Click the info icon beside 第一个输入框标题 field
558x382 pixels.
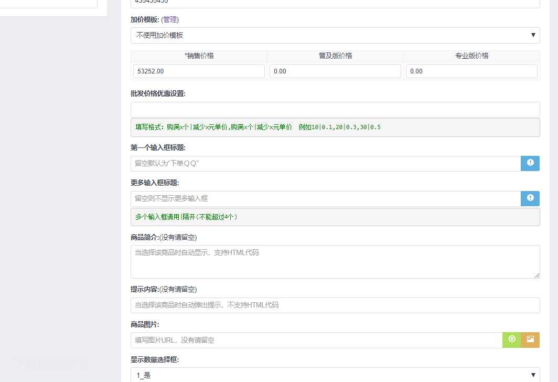(530, 163)
